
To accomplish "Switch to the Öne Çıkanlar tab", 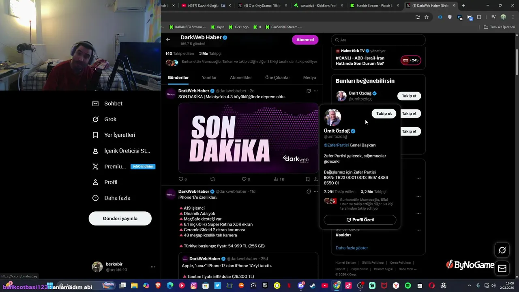I will pos(277,77).
